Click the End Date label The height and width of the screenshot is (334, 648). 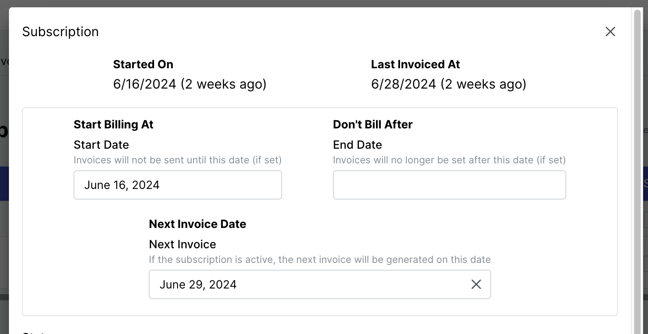pos(357,145)
